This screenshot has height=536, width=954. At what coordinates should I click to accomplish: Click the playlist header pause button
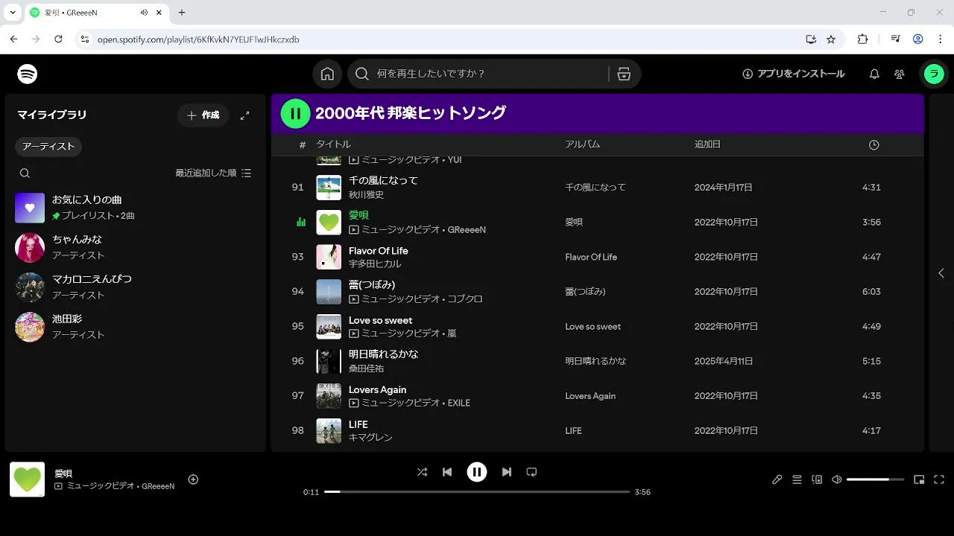(296, 113)
